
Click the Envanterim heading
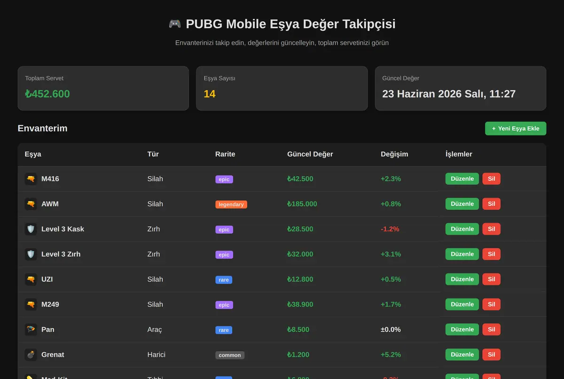click(42, 128)
